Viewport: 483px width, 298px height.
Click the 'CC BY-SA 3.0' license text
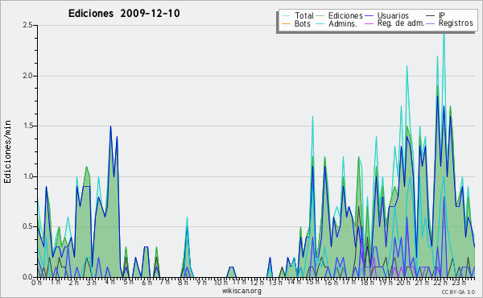click(458, 292)
